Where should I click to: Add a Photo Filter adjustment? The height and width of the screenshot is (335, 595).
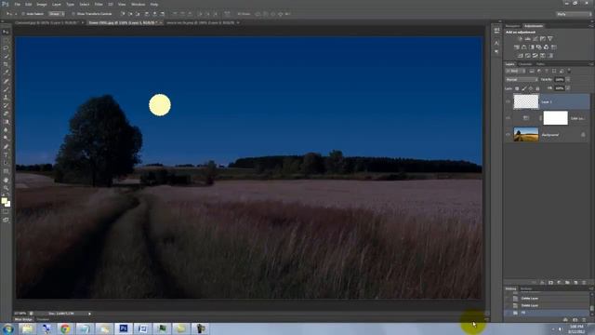coord(539,47)
